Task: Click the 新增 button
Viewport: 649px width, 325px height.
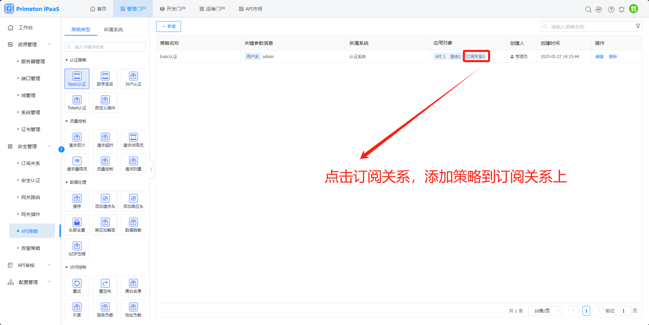Action: click(168, 26)
